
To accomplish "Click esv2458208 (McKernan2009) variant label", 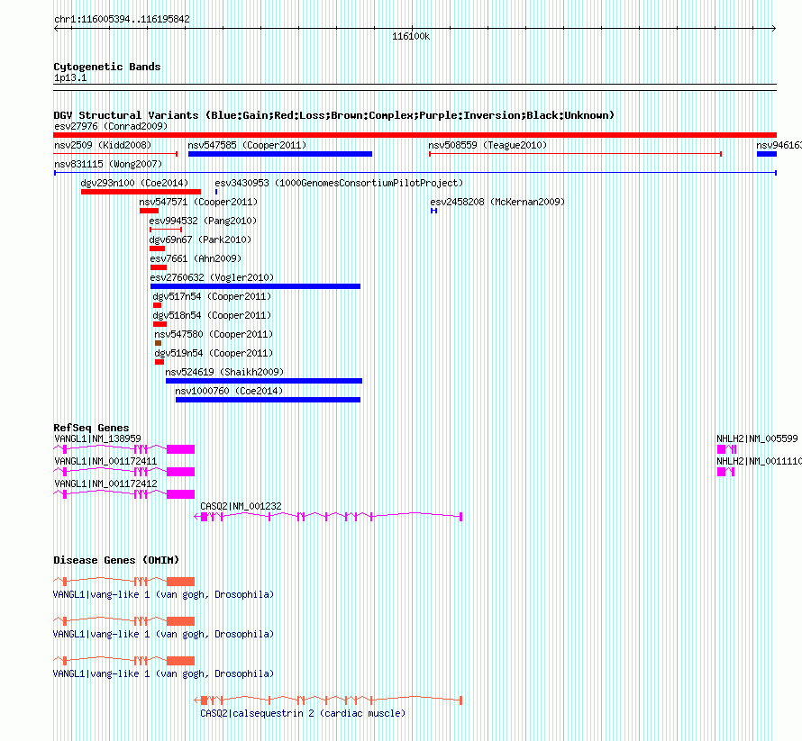I will click(x=497, y=202).
